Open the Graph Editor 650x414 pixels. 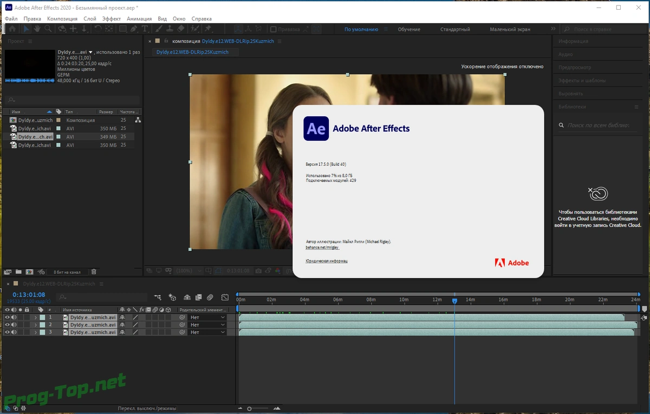(x=225, y=297)
